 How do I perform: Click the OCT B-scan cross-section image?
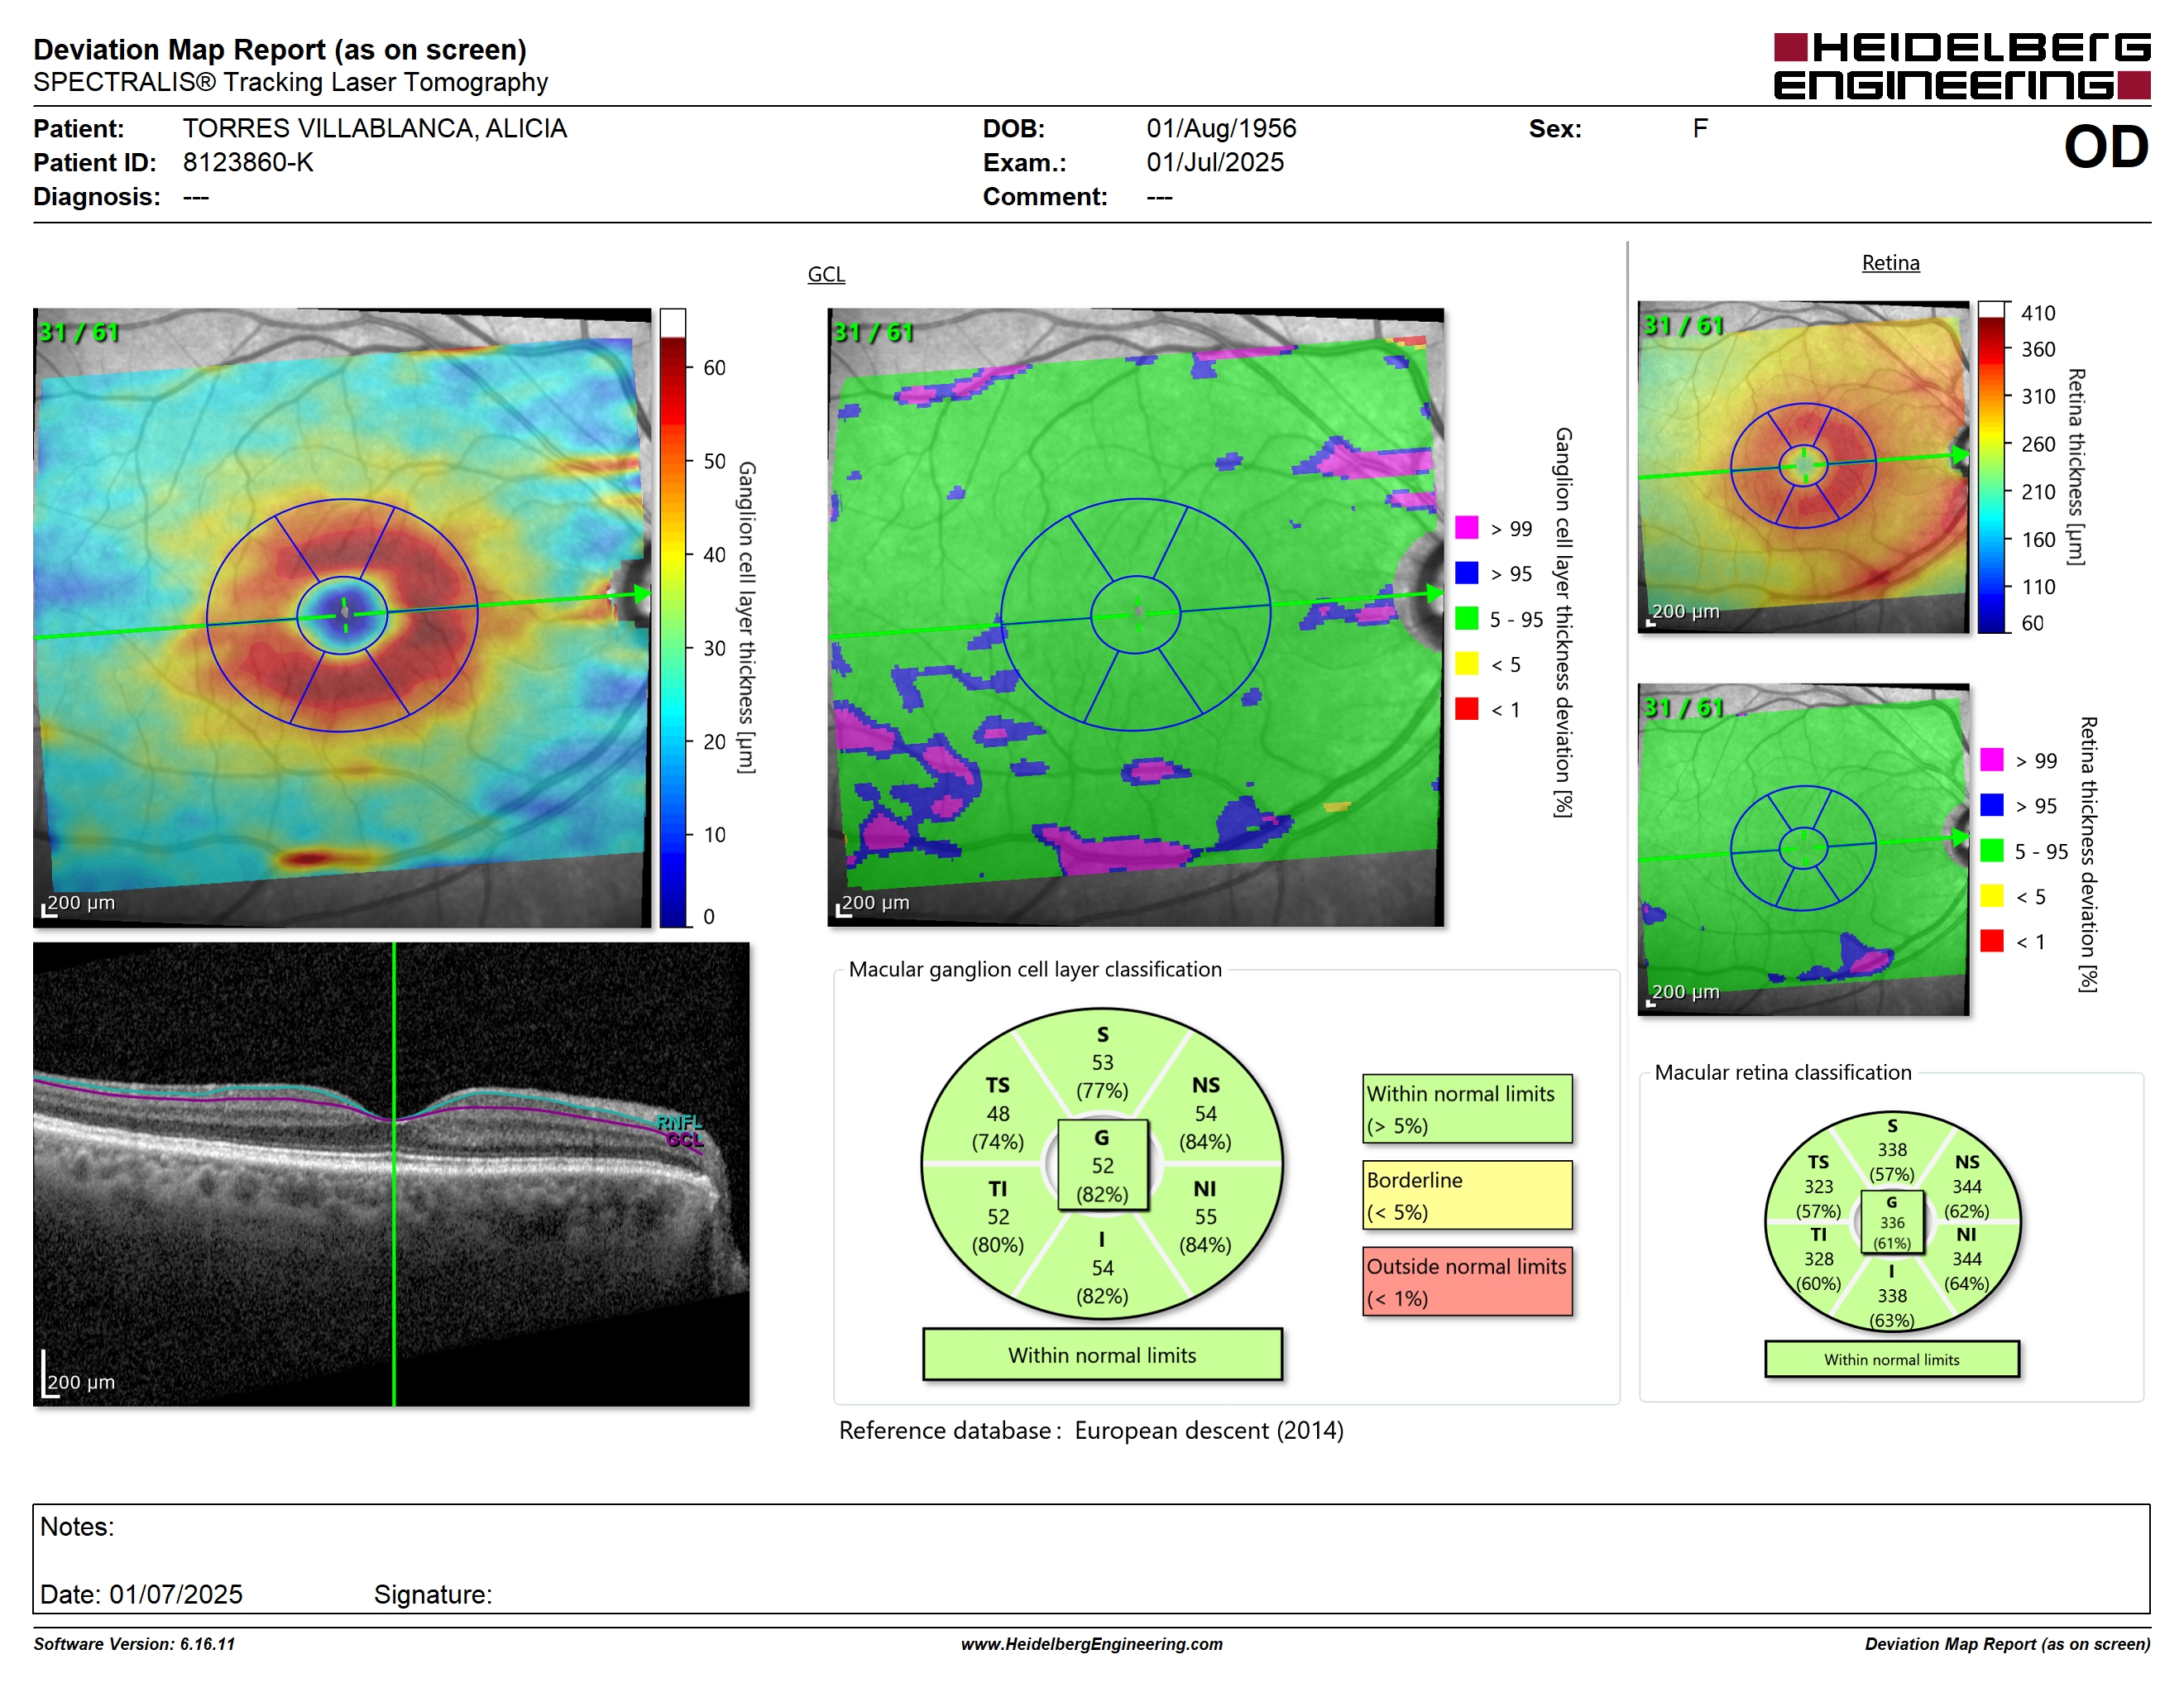click(391, 1174)
